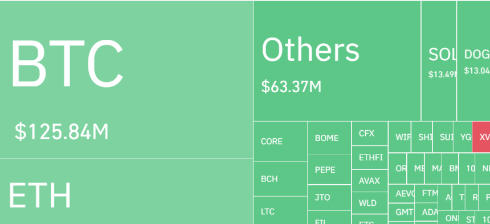
Task: Select the JTO tile
Action: [x=329, y=197]
